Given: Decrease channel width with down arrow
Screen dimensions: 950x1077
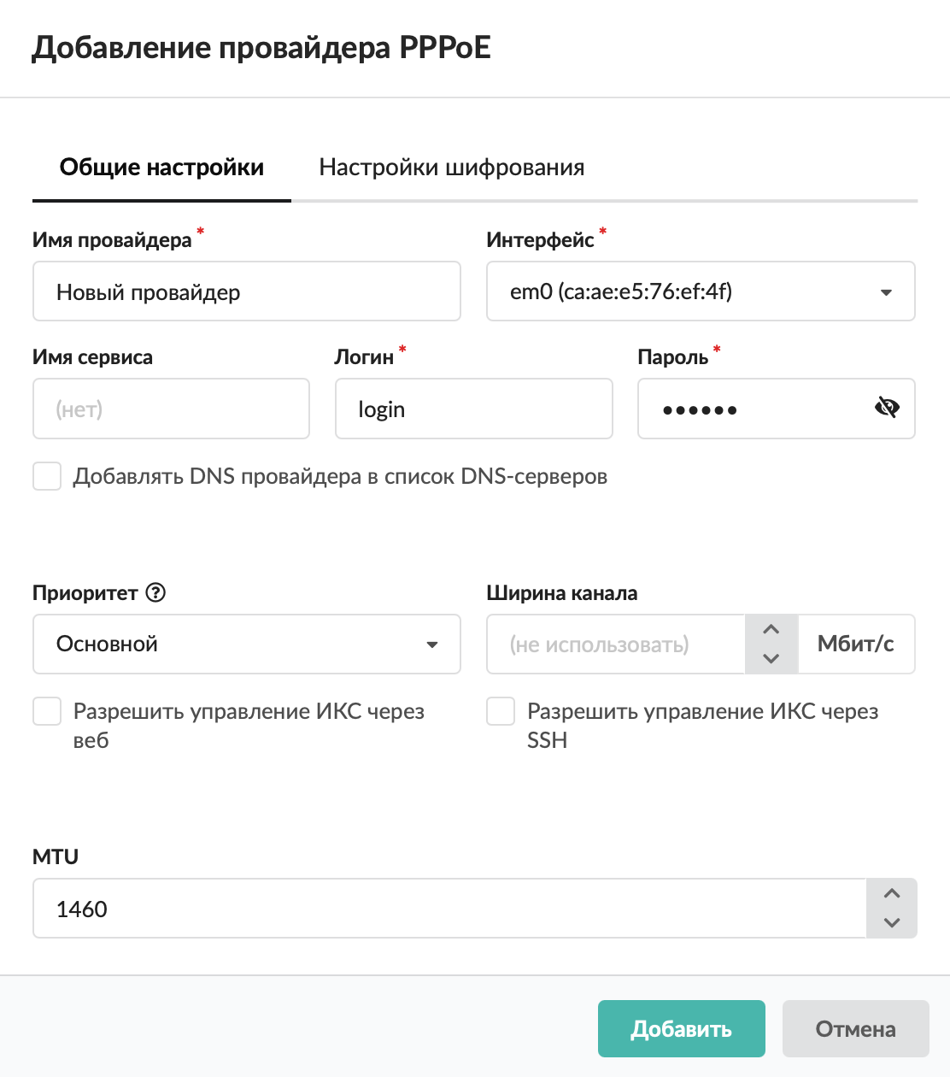Looking at the screenshot, I should [x=771, y=658].
